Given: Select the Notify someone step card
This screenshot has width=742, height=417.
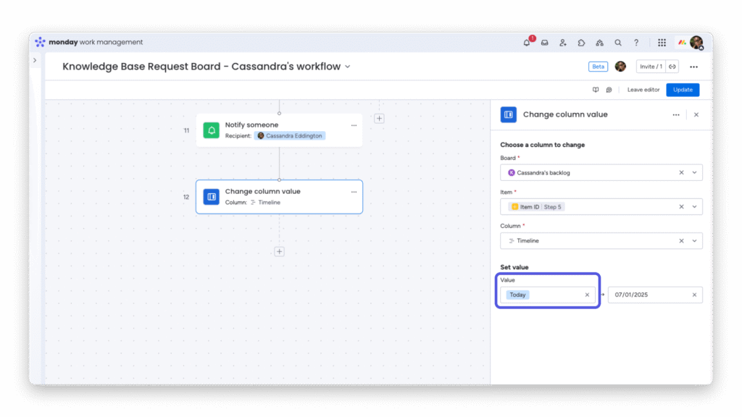Looking at the screenshot, I should click(279, 130).
